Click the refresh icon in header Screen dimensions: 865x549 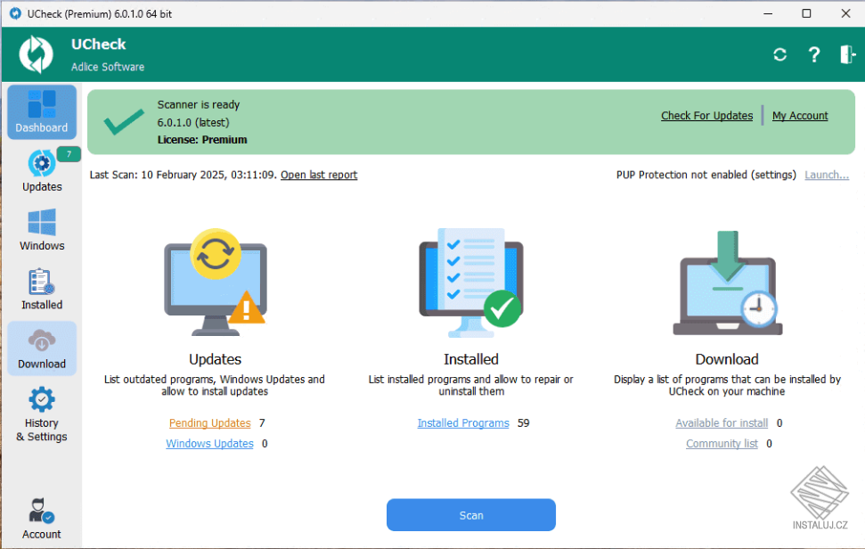[779, 54]
